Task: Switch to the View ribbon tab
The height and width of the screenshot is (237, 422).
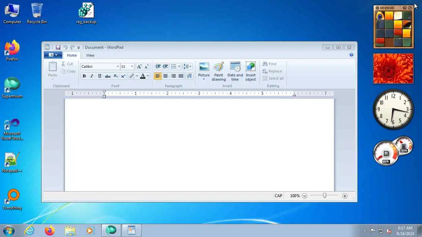Action: pyautogui.click(x=90, y=55)
